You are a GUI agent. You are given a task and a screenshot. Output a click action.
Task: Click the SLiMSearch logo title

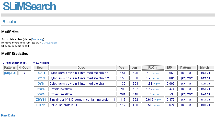click(29, 7)
